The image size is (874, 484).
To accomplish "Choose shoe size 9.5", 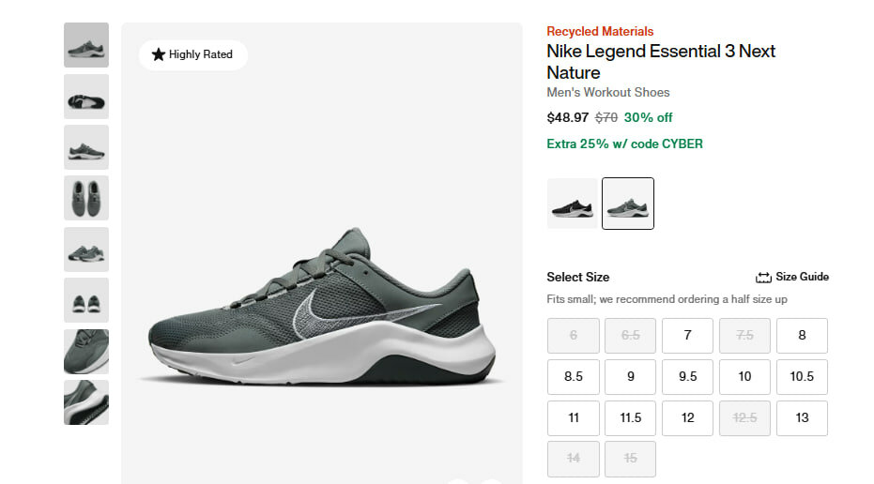I will [x=687, y=377].
